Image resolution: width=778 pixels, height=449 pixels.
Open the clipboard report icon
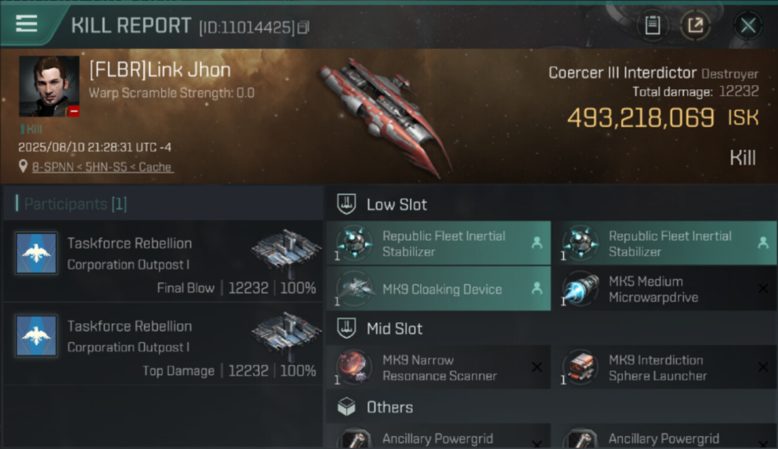pos(652,26)
